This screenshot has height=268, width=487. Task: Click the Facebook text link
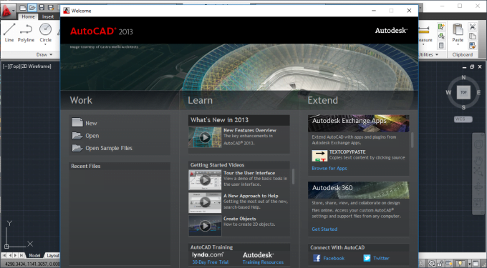(x=334, y=258)
